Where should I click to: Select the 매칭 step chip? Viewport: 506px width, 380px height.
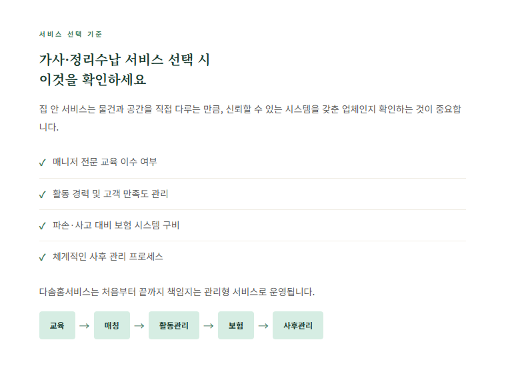click(111, 326)
